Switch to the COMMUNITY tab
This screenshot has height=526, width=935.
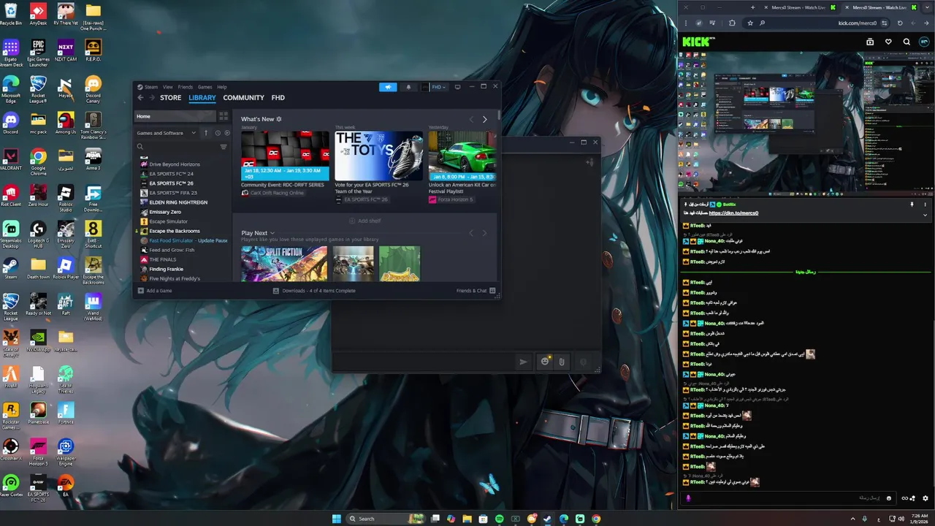pyautogui.click(x=244, y=98)
